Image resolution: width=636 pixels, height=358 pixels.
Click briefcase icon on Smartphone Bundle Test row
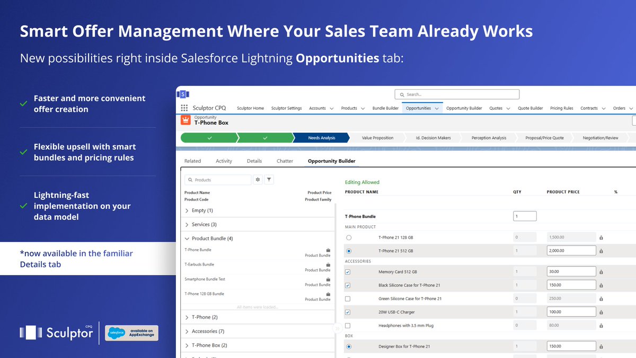328,280
